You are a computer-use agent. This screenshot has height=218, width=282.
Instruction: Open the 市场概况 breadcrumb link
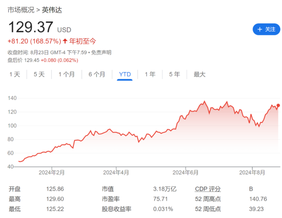point(21,10)
